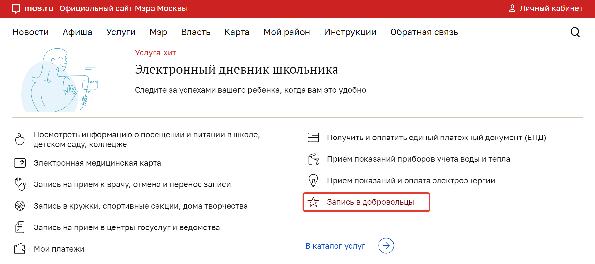This screenshot has width=595, height=264.
Task: Open the Обратная связь menu item
Action: (424, 32)
